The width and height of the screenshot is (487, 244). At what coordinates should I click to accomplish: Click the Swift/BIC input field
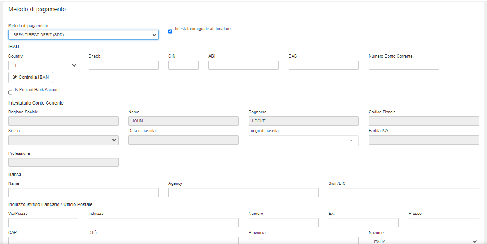point(404,193)
